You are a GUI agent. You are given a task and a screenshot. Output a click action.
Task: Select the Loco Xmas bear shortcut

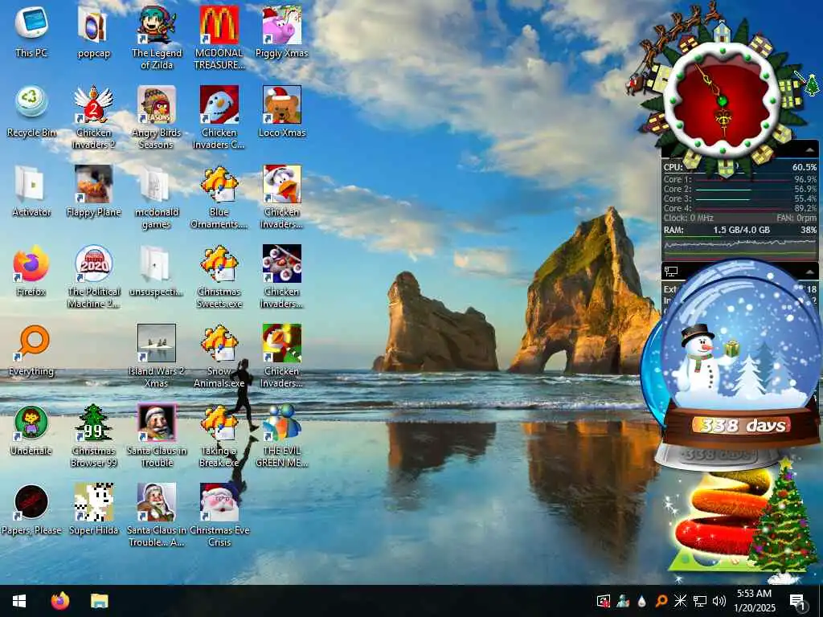tap(282, 111)
